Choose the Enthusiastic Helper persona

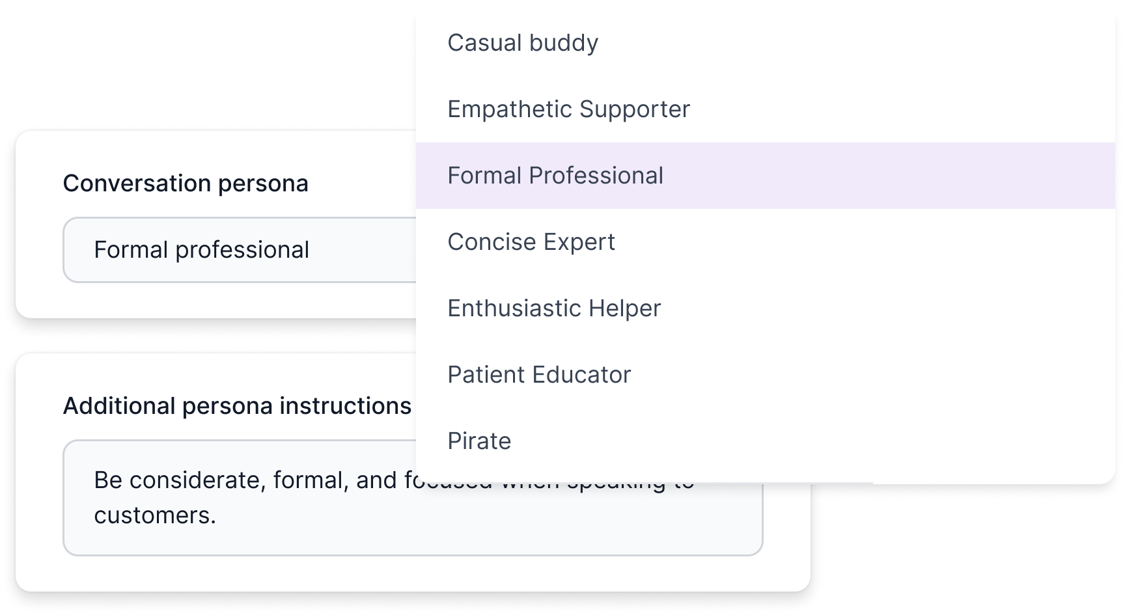point(553,308)
